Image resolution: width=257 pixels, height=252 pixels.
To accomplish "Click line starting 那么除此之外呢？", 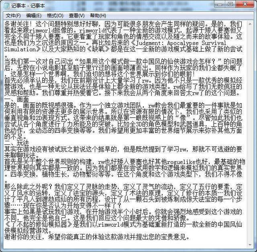I will click(123, 187).
